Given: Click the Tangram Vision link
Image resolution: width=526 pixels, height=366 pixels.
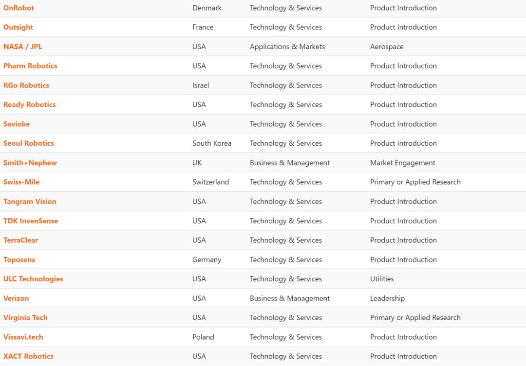Looking at the screenshot, I should (x=30, y=201).
